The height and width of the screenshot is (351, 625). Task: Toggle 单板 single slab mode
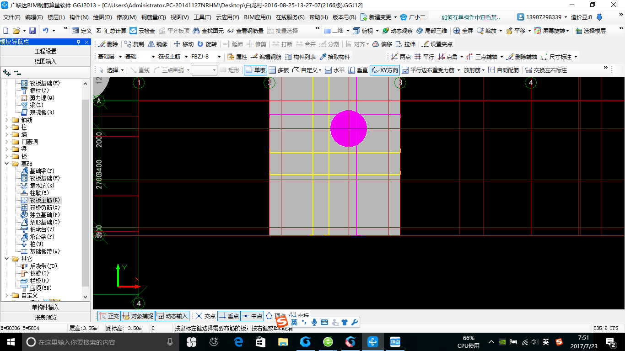click(x=255, y=70)
